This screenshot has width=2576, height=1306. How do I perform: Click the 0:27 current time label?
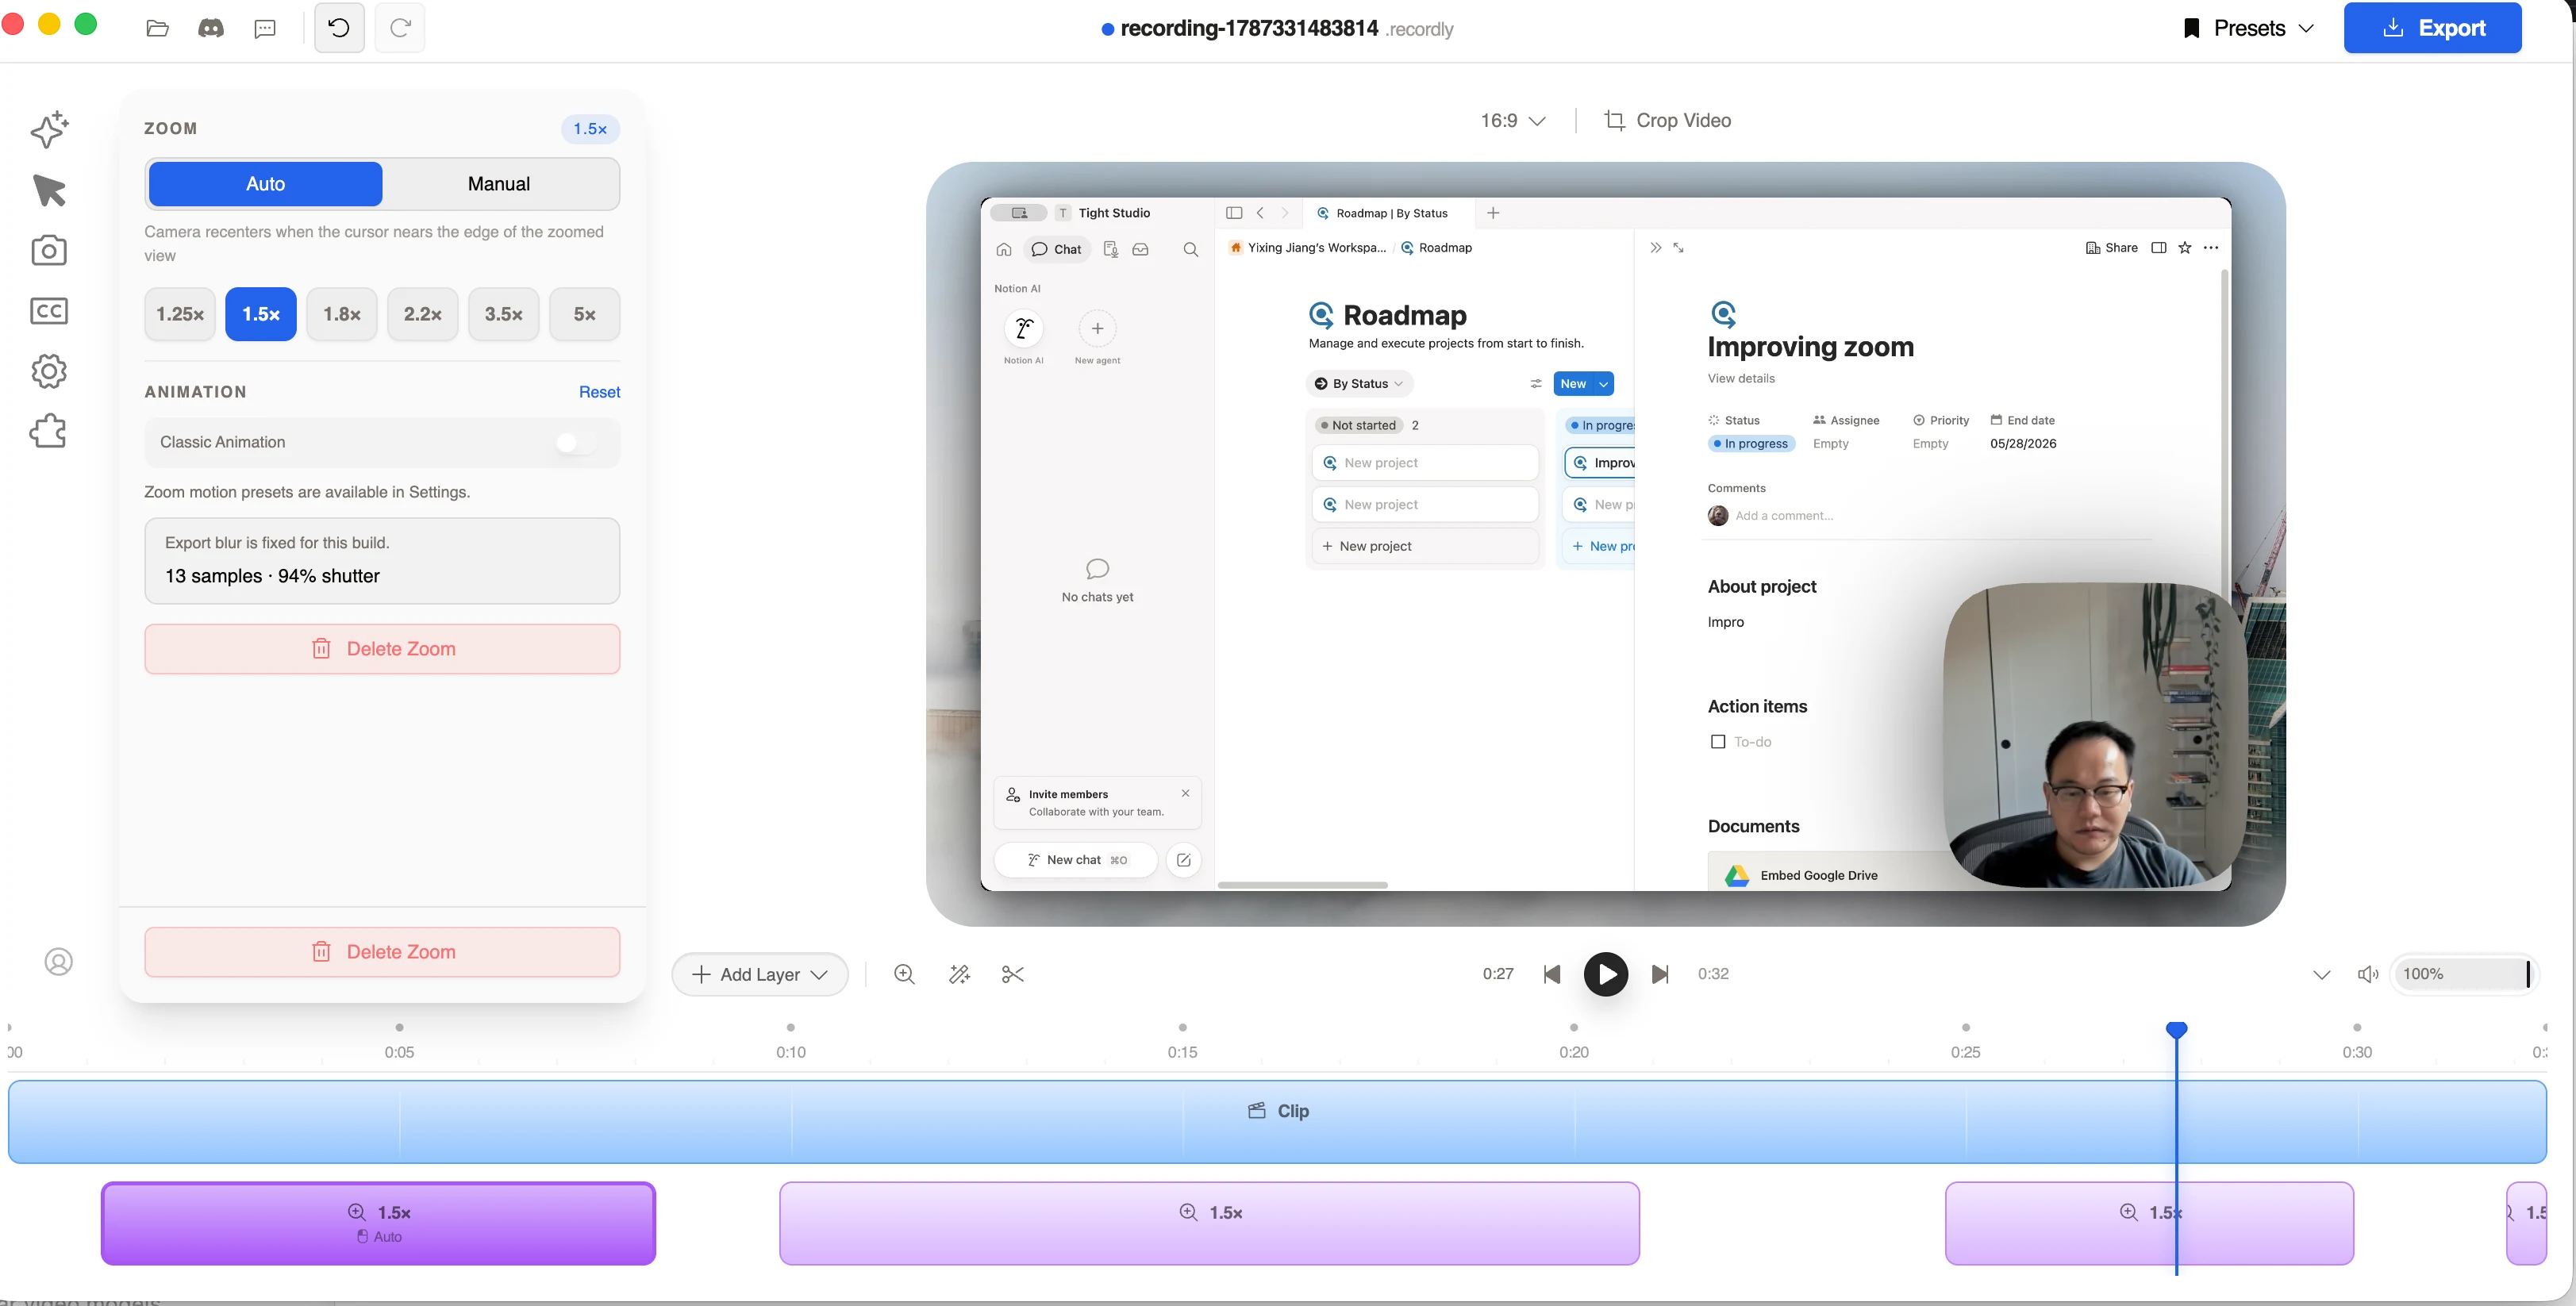1498,974
